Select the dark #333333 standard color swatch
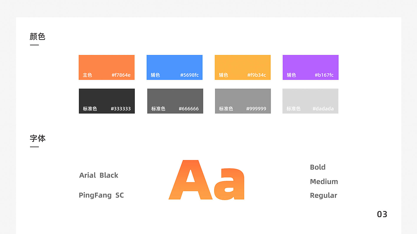Screen dimensions: 417x234 pos(107,99)
